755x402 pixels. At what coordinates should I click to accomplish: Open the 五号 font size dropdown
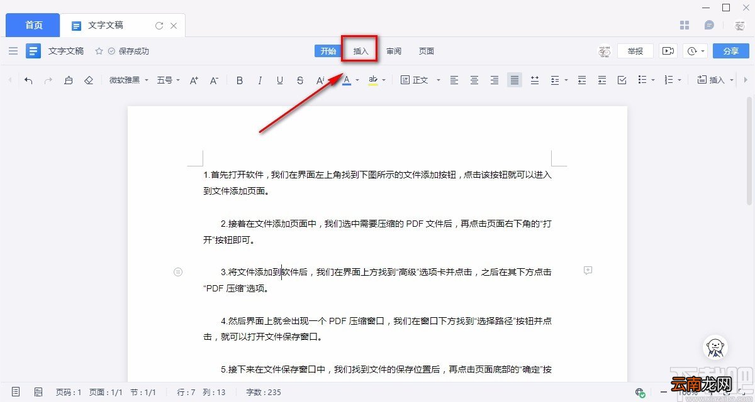[168, 80]
